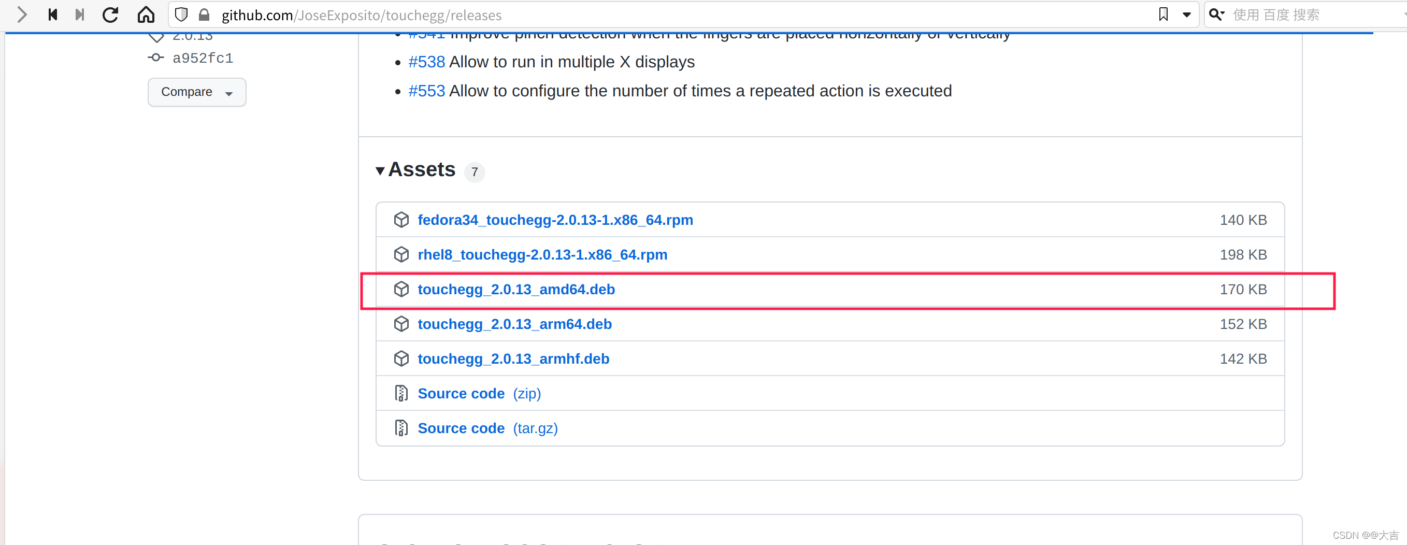Click the 152 KB size text
The image size is (1407, 545).
pyautogui.click(x=1243, y=324)
